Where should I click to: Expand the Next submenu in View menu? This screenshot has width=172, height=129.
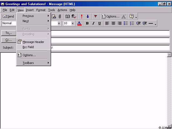click(34, 21)
